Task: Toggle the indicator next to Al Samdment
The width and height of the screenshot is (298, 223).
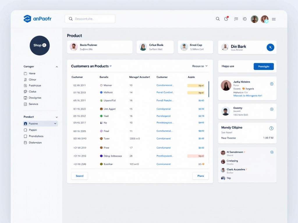Action: tap(272, 152)
